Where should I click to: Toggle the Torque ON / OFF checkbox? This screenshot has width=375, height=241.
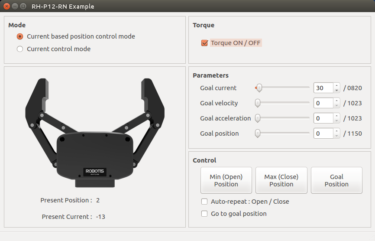(x=205, y=43)
